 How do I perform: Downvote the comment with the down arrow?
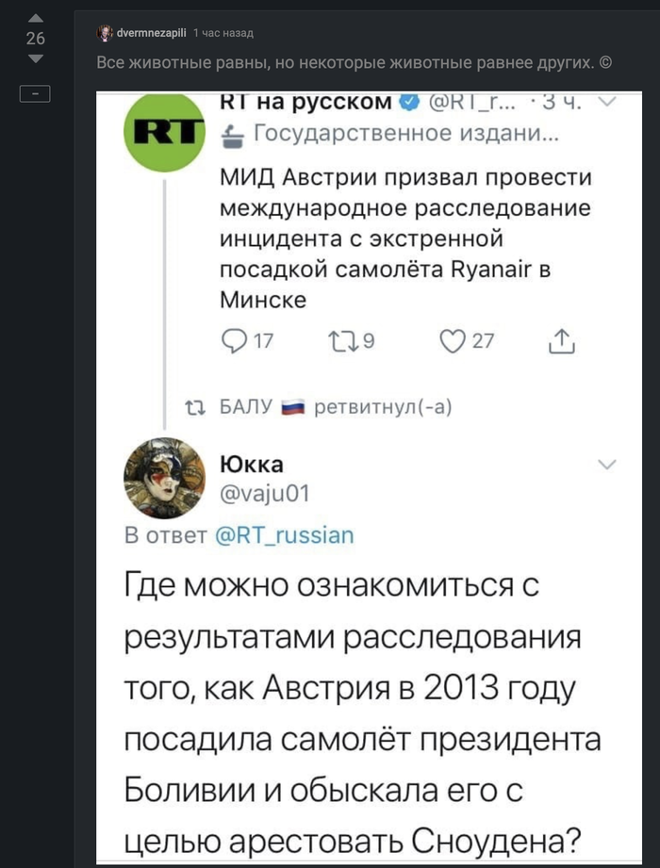(x=36, y=59)
